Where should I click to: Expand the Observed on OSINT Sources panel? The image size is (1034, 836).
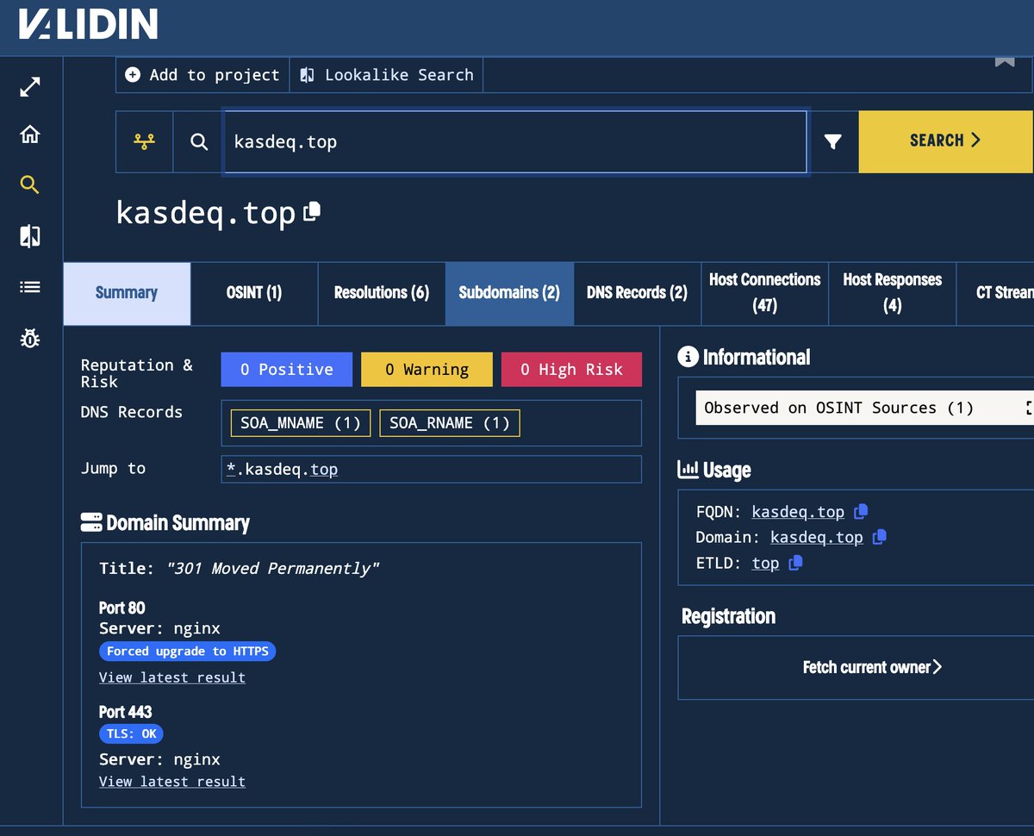pyautogui.click(x=1029, y=408)
